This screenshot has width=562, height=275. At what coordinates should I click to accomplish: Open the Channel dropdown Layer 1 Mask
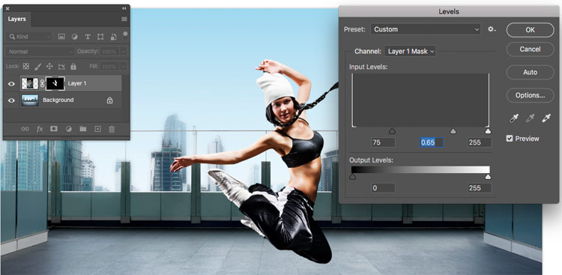[x=410, y=51]
